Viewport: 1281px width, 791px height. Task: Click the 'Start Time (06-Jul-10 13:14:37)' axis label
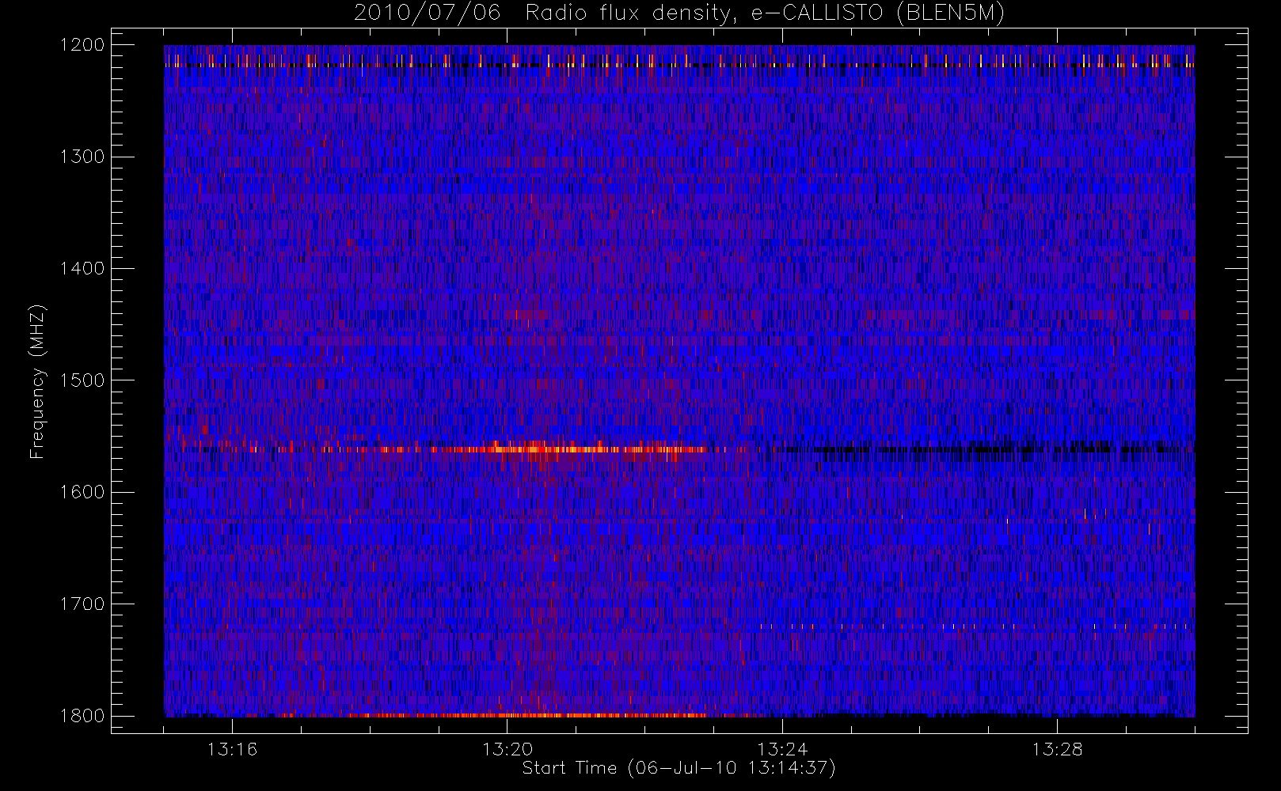click(x=679, y=767)
